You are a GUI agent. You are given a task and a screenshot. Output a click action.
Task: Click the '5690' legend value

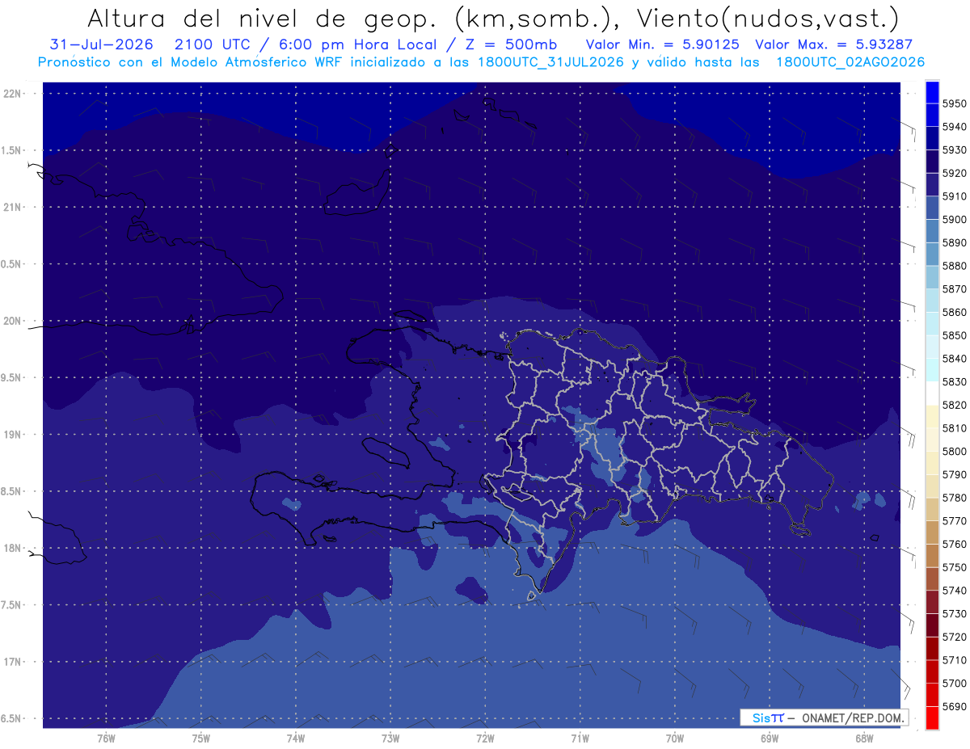click(955, 706)
